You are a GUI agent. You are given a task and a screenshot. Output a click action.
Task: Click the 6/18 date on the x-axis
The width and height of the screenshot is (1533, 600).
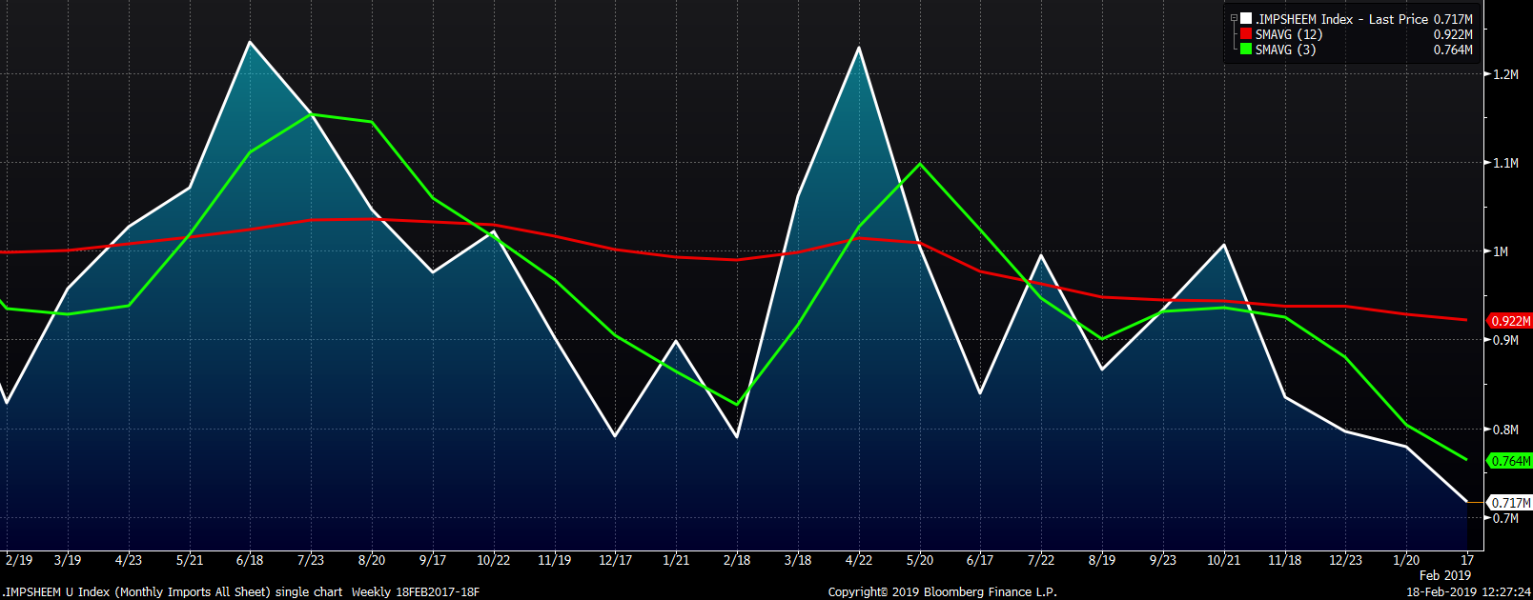coord(250,560)
